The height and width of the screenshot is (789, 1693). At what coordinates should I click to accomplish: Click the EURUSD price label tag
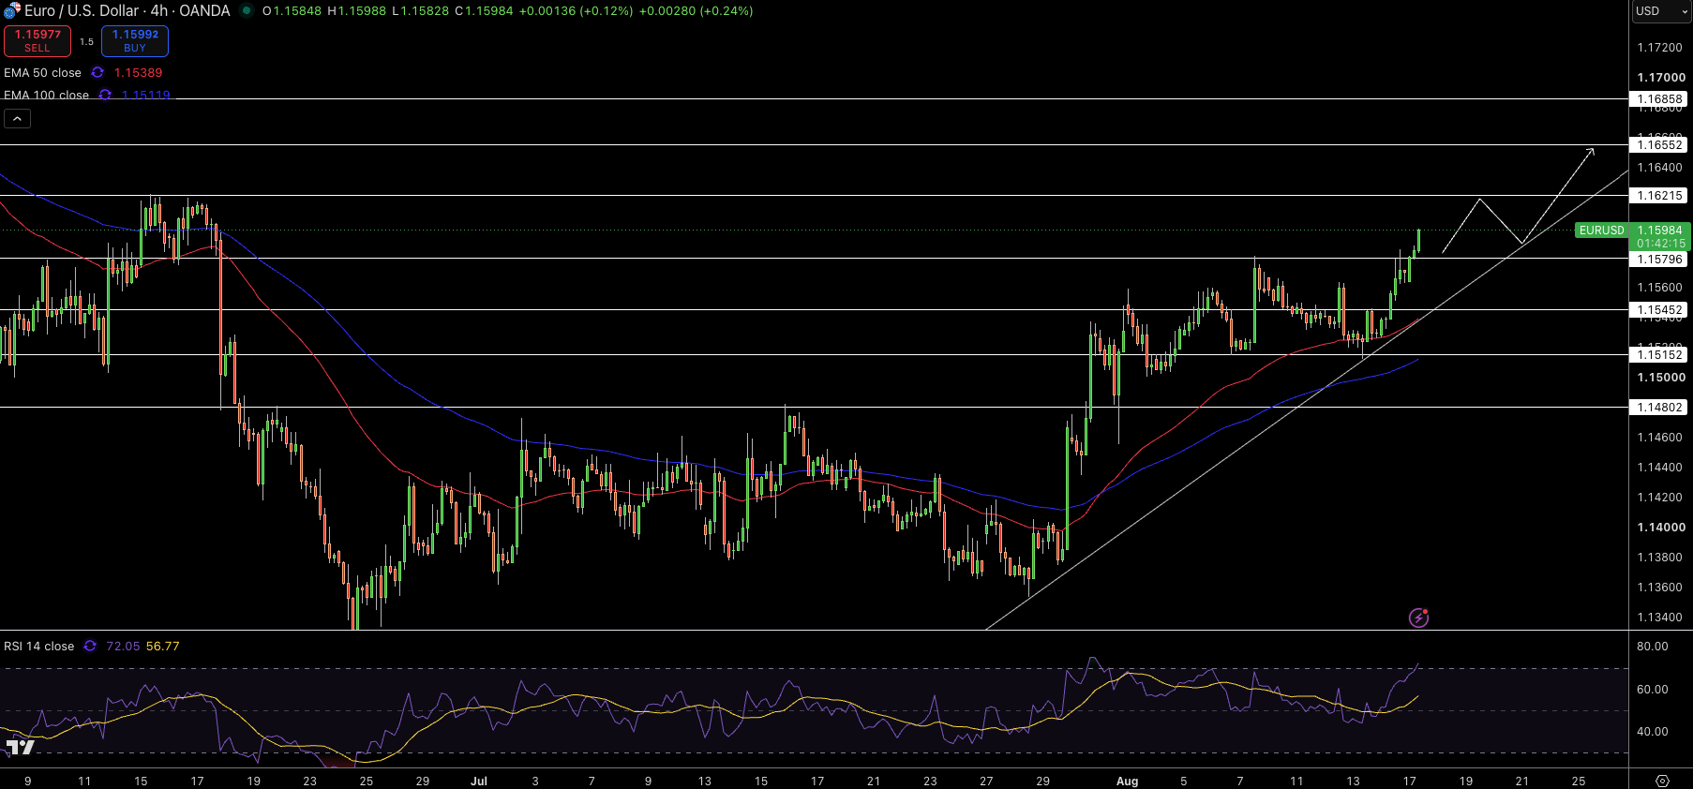pyautogui.click(x=1601, y=231)
